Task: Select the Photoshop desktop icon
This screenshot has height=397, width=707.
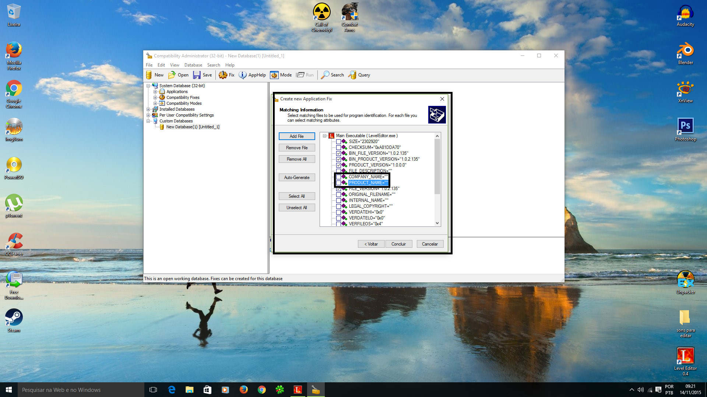Action: (x=685, y=130)
